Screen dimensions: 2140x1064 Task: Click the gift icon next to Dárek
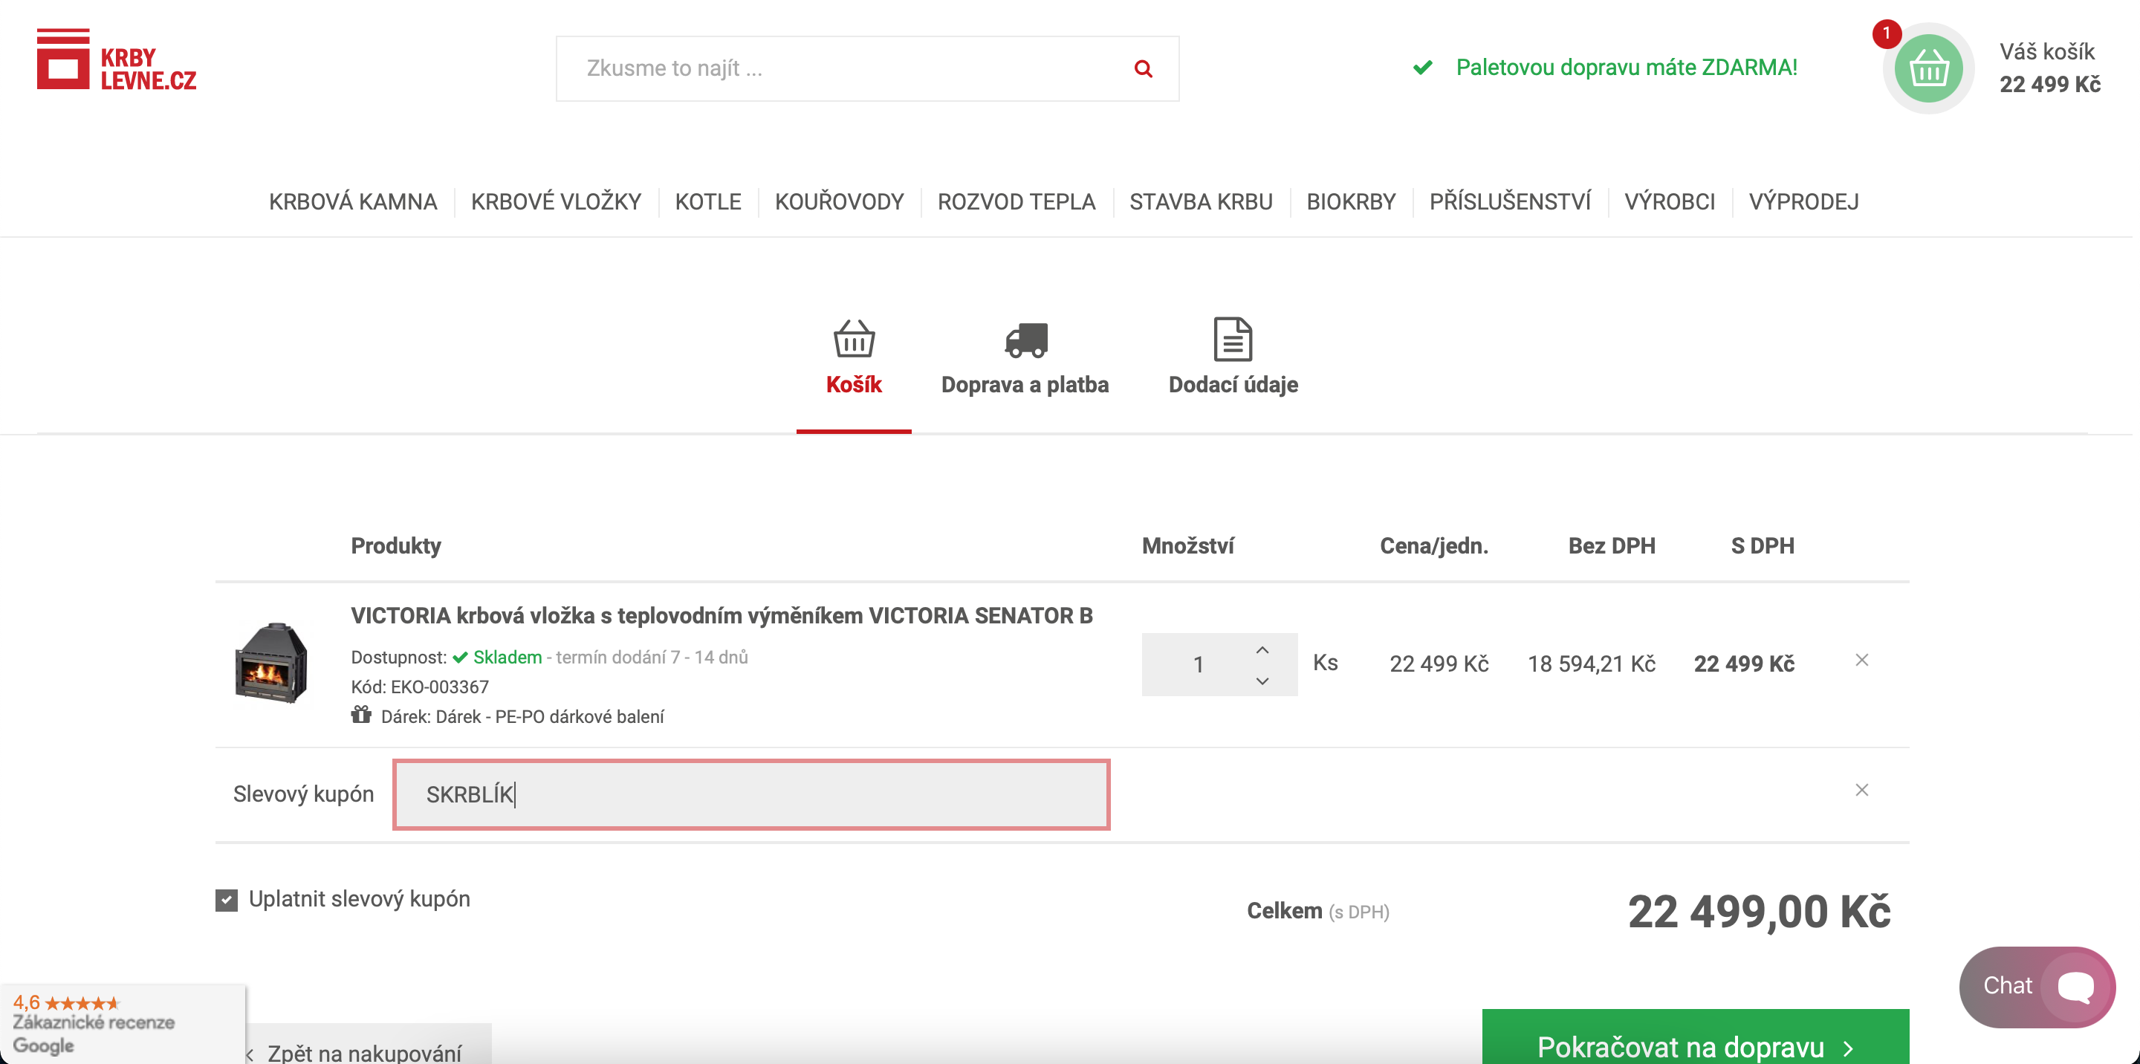pyautogui.click(x=360, y=714)
